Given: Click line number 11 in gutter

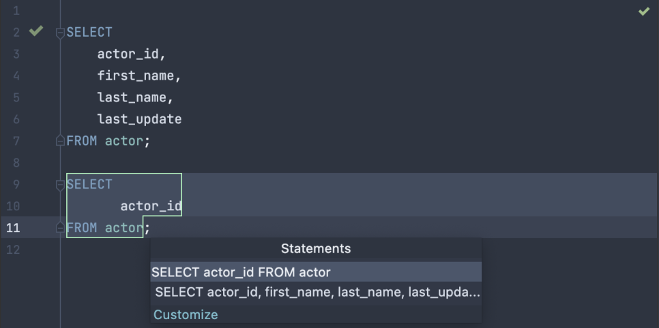Looking at the screenshot, I should (x=13, y=228).
